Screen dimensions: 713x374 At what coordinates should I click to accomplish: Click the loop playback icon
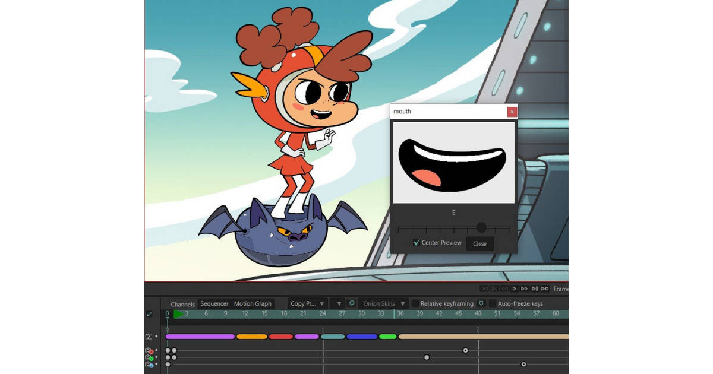pos(545,289)
